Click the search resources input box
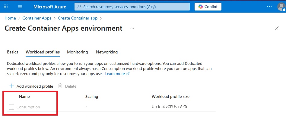Image resolution: width=286 pixels, height=121 pixels. [132, 7]
